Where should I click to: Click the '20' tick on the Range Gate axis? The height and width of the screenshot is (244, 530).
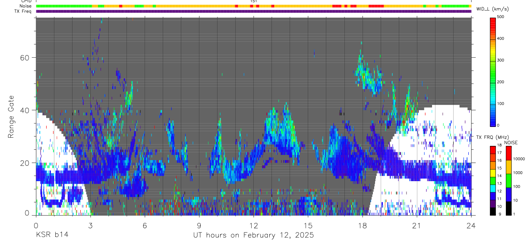25,163
